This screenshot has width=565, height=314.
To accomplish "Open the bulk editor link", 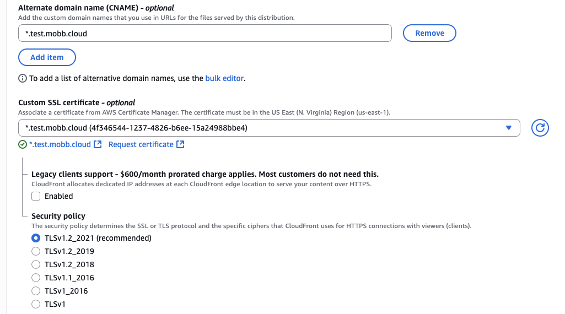I will [224, 78].
